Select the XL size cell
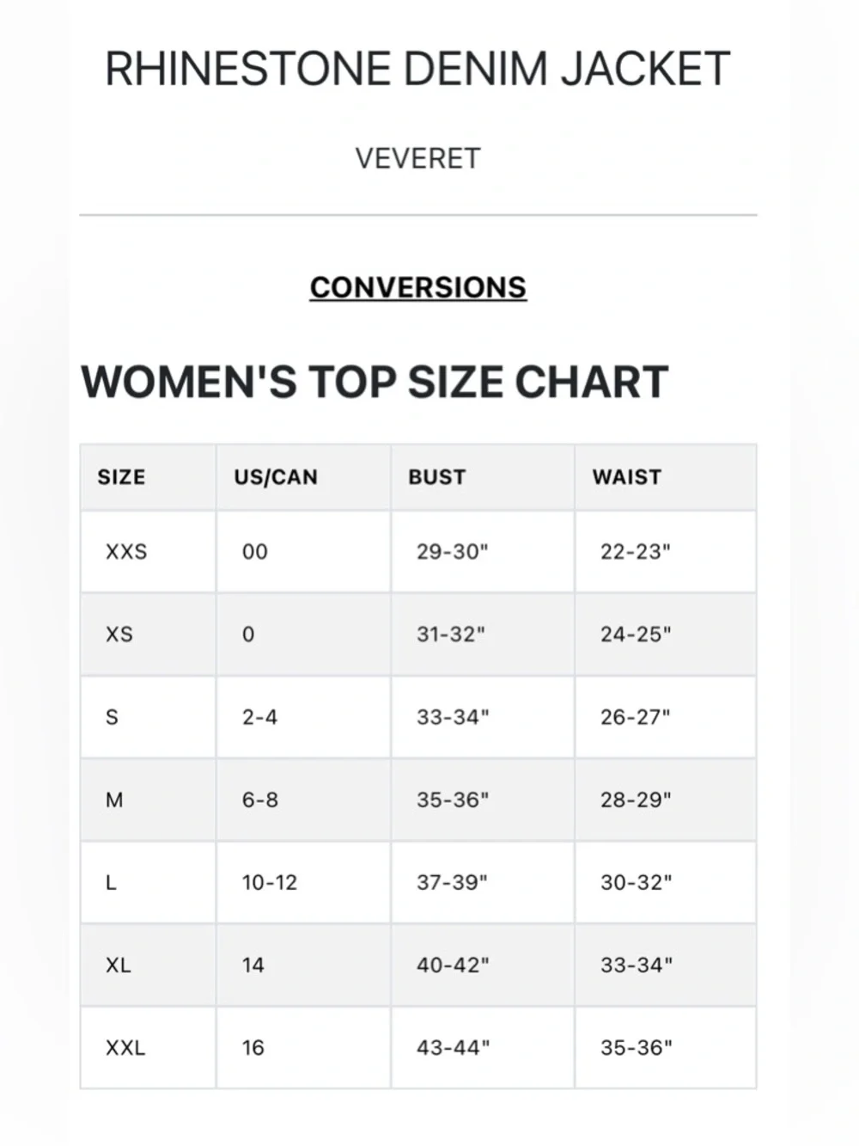This screenshot has height=1146, width=859. (x=148, y=965)
